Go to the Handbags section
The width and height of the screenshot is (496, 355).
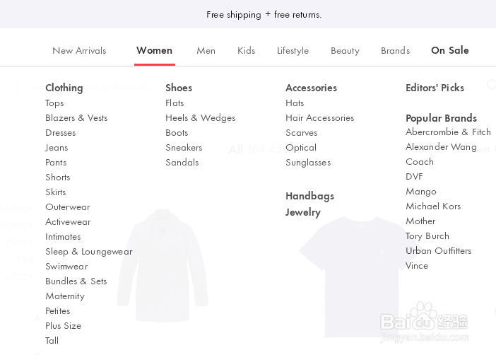309,196
